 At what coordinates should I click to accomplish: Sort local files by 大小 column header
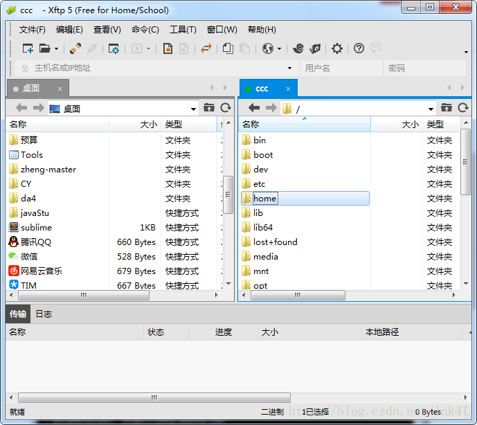coord(148,125)
